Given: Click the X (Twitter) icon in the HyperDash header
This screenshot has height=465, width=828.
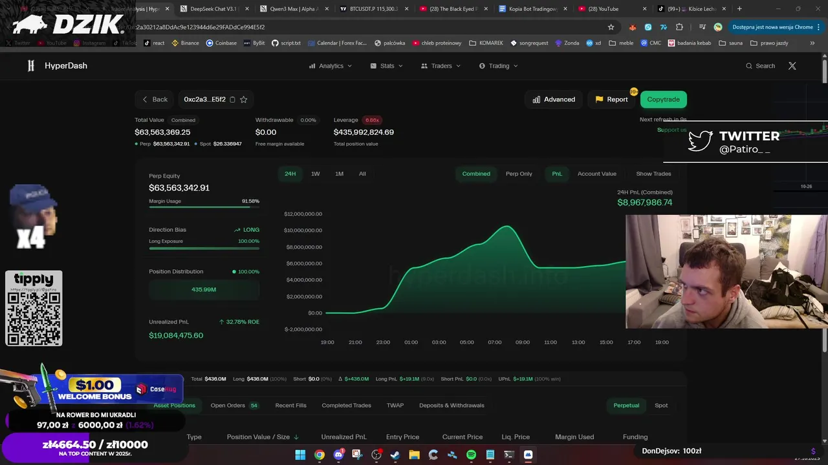Looking at the screenshot, I should (792, 66).
